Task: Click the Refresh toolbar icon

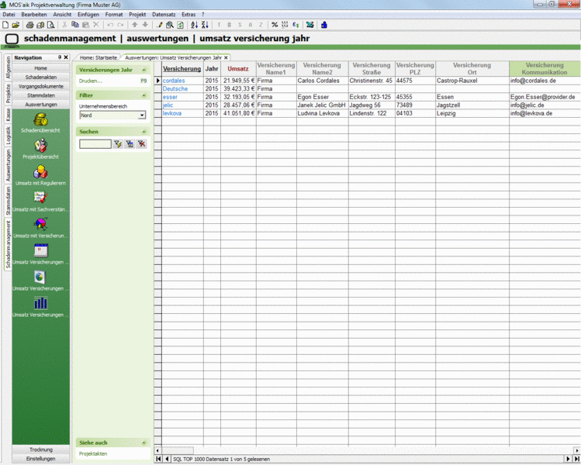Action: coord(181,25)
